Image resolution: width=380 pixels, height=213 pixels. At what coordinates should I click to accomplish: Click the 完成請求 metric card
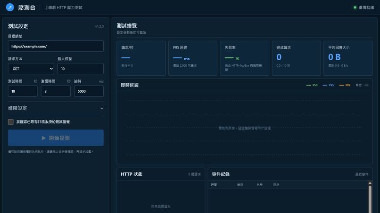(x=296, y=58)
